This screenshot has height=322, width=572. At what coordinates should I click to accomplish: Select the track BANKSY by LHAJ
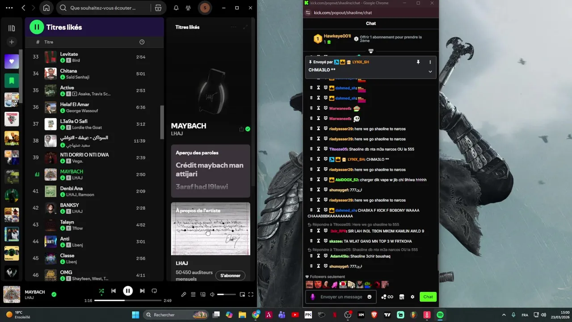click(94, 208)
